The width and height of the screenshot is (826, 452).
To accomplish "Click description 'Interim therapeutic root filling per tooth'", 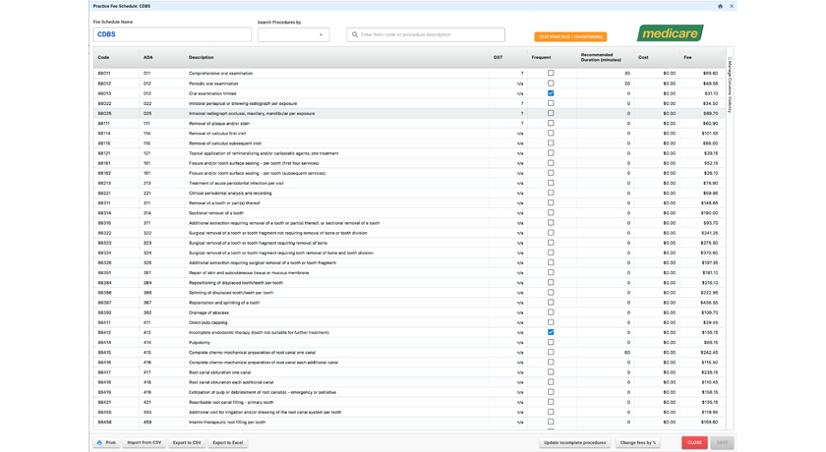I will (x=227, y=422).
